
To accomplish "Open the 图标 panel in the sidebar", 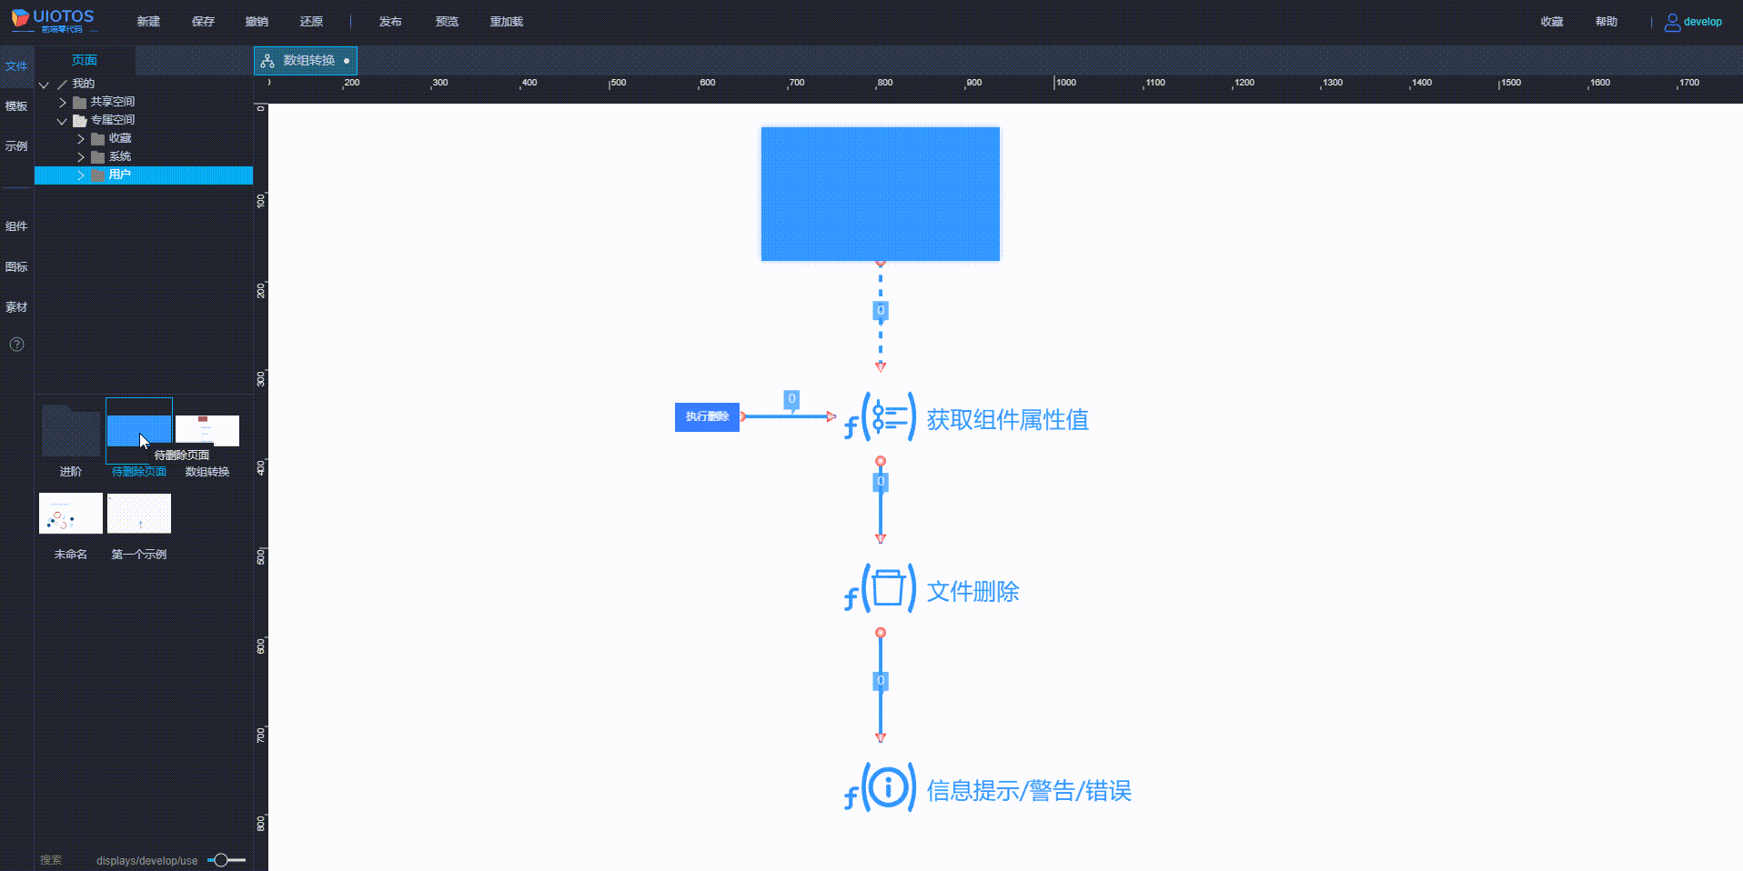I will pyautogui.click(x=16, y=265).
